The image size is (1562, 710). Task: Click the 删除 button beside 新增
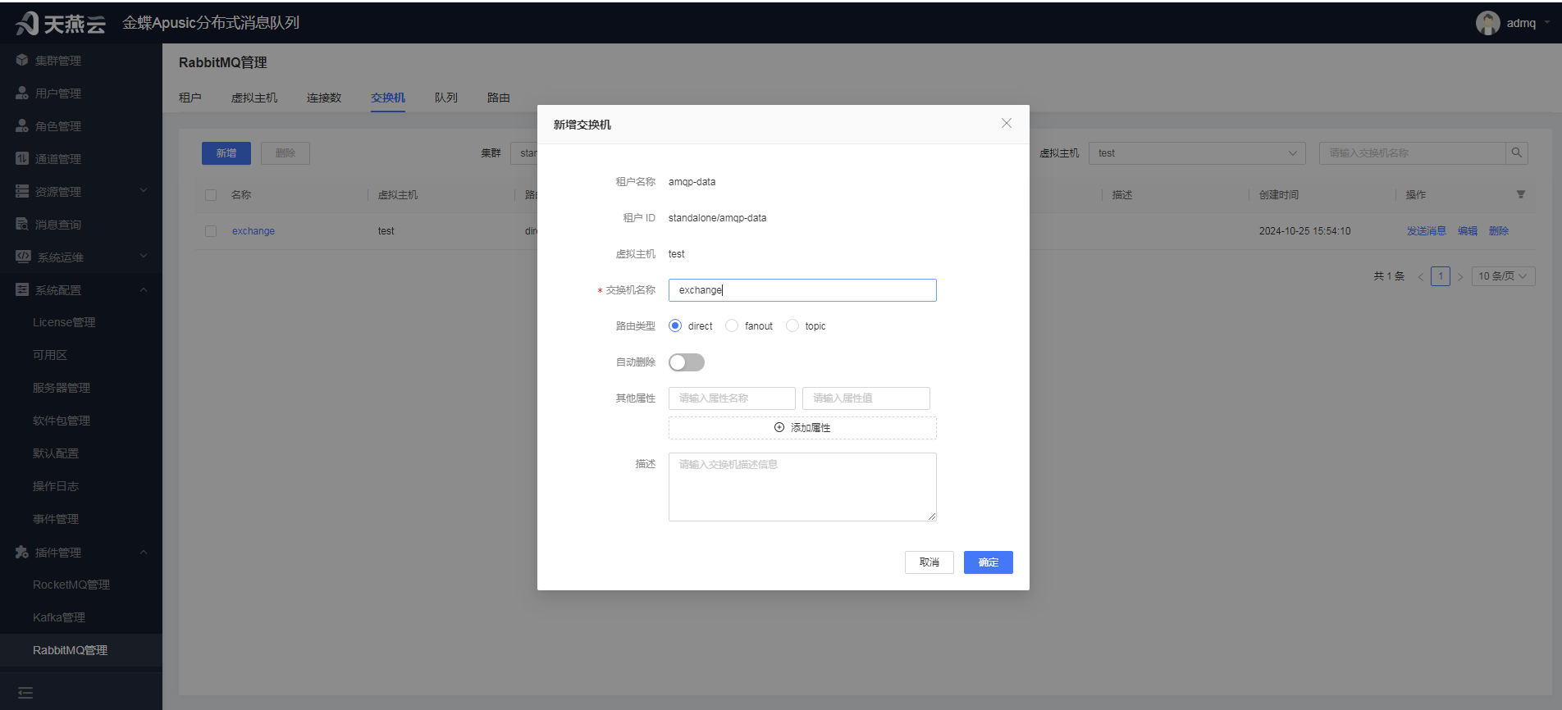285,153
